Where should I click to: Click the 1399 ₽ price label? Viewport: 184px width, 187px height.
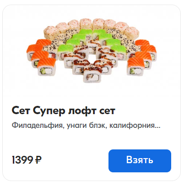pyautogui.click(x=27, y=160)
